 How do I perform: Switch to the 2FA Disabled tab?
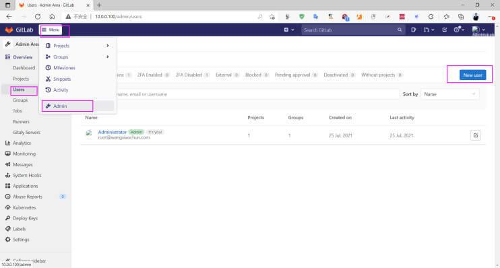(x=192, y=75)
